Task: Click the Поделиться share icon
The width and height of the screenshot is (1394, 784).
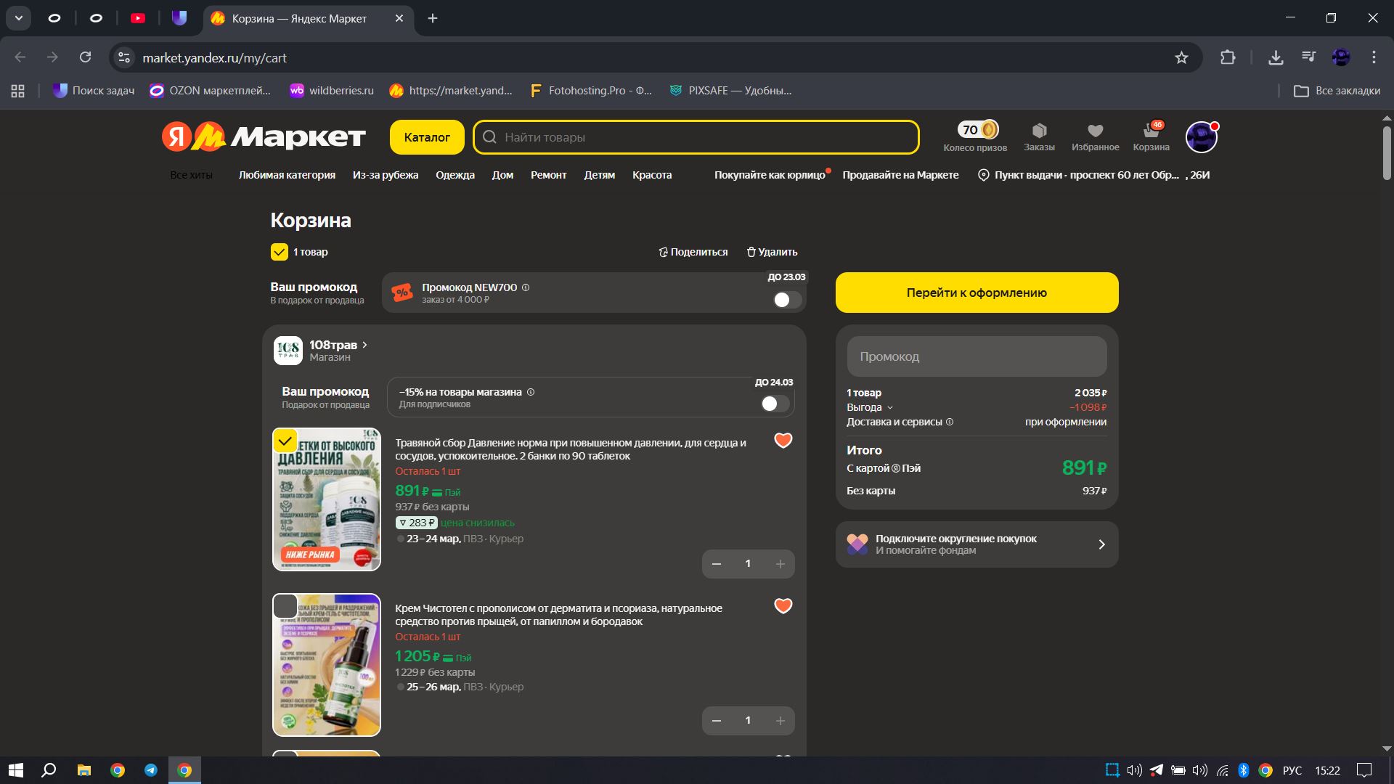Action: tap(663, 252)
